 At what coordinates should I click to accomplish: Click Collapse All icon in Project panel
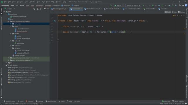[x=41, y=9]
